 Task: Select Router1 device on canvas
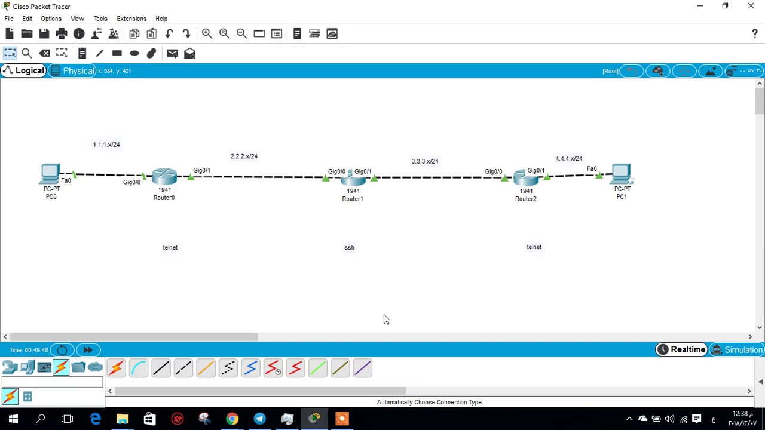353,179
